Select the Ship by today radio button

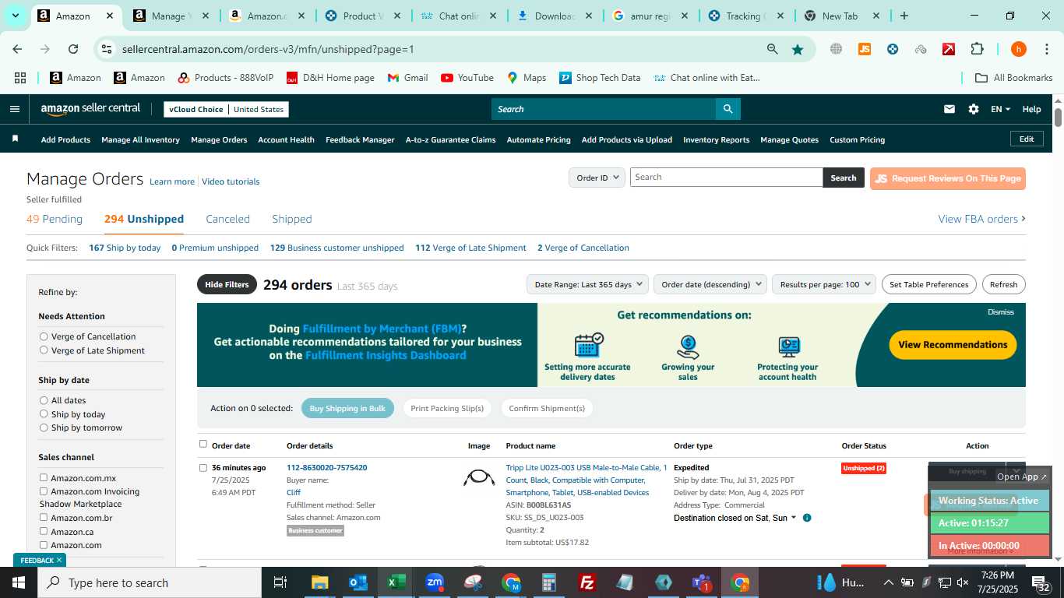pos(44,414)
